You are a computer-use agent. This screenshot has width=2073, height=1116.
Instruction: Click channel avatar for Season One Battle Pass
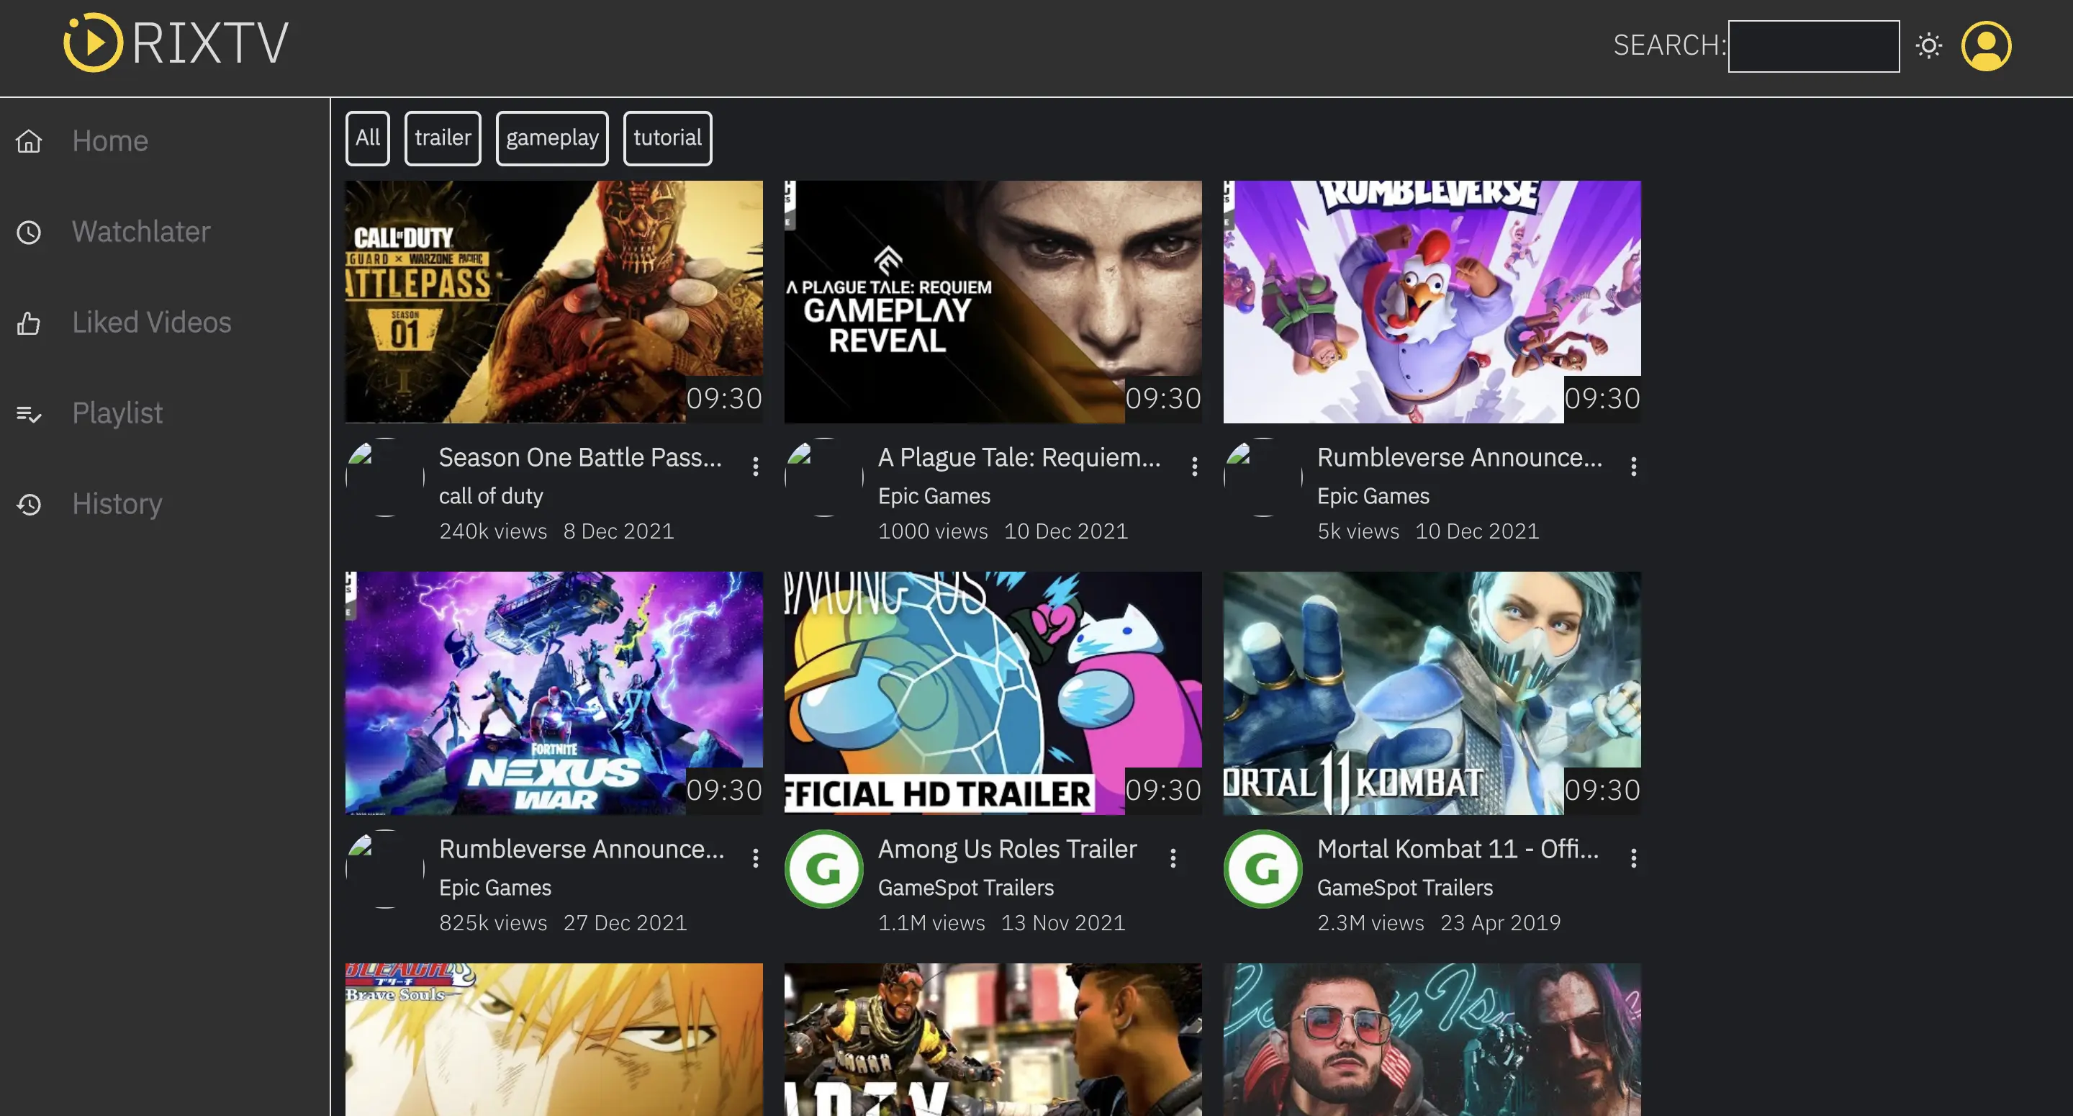[x=384, y=477]
